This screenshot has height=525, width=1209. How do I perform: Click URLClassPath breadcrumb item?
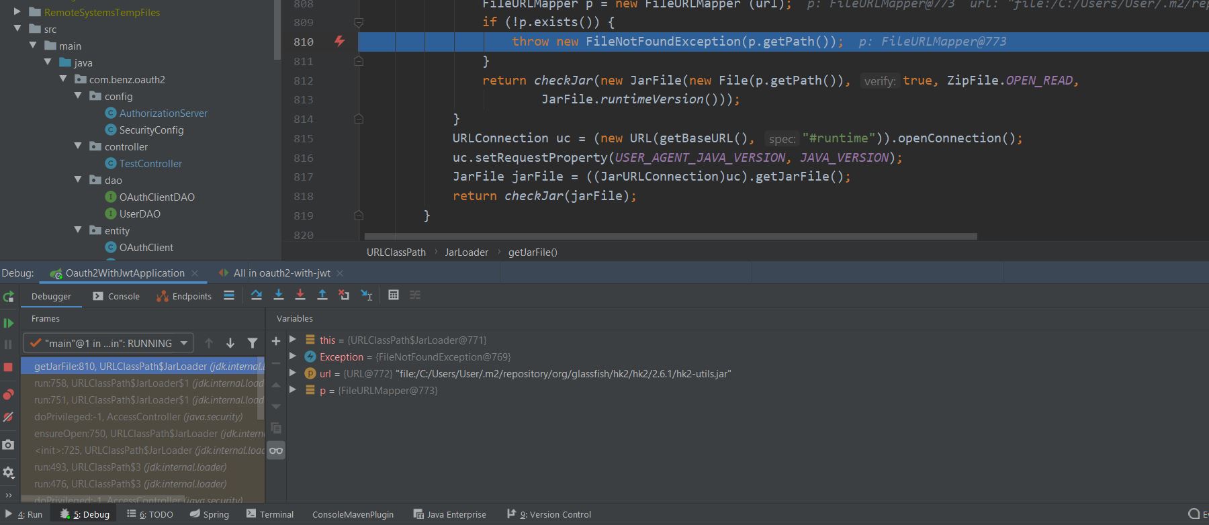pyautogui.click(x=396, y=252)
